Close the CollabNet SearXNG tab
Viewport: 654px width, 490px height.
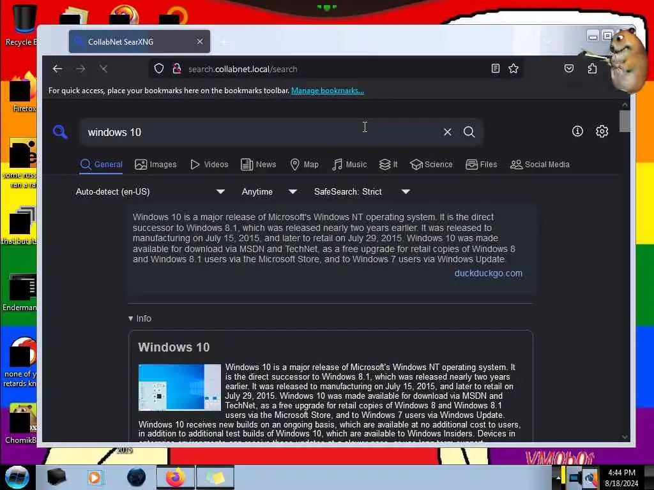pyautogui.click(x=200, y=41)
